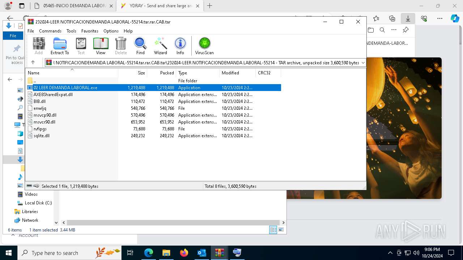Select 02 LEER DEMANDA LABORAL.exe file

pos(153,87)
